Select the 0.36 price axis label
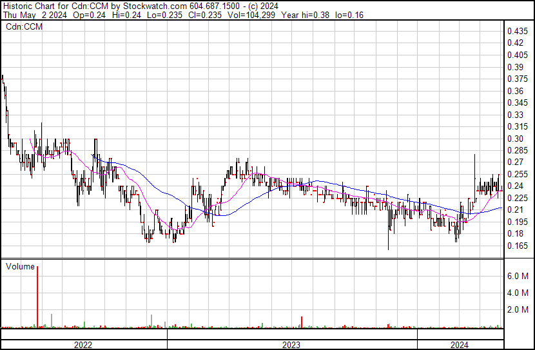The width and height of the screenshot is (535, 350). (x=515, y=91)
